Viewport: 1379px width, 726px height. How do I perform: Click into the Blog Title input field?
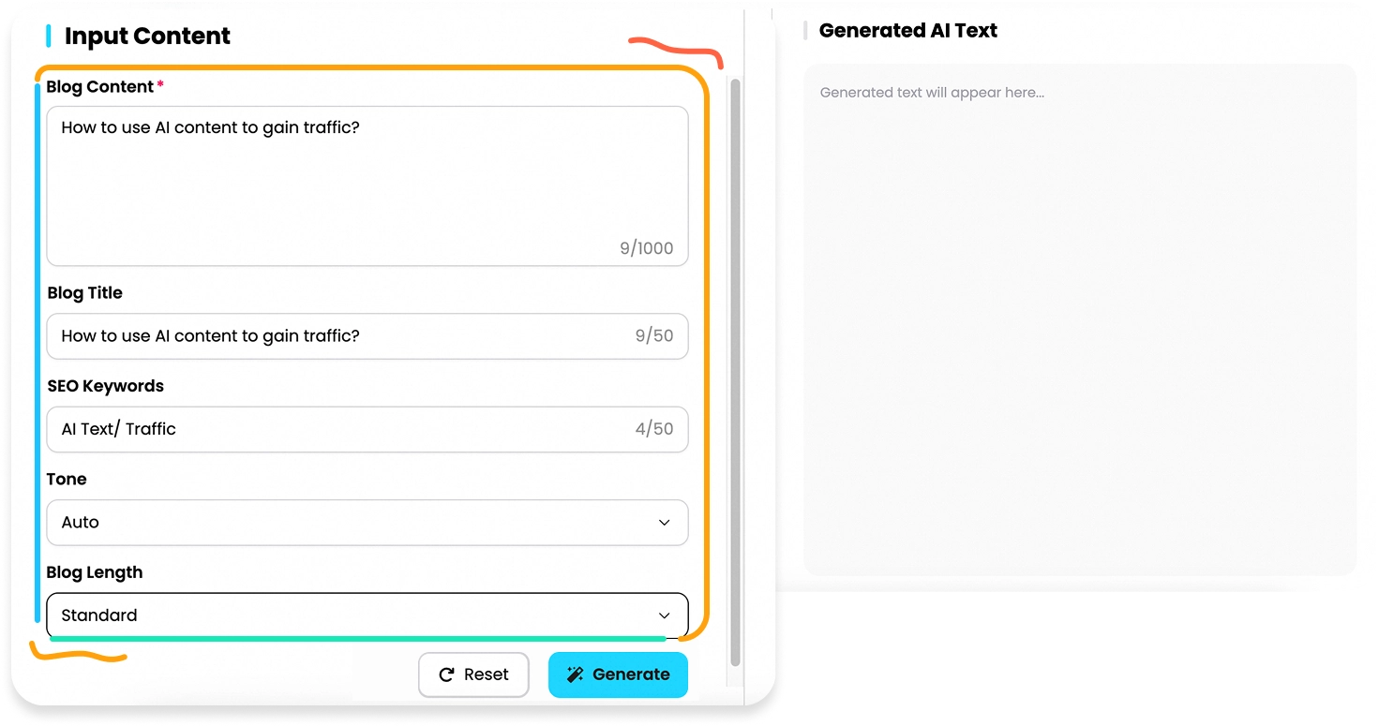tap(337, 336)
